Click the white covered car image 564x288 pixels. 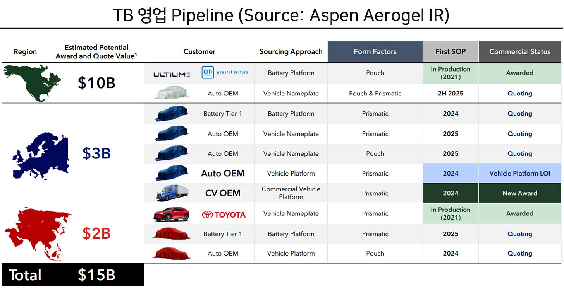(x=172, y=93)
